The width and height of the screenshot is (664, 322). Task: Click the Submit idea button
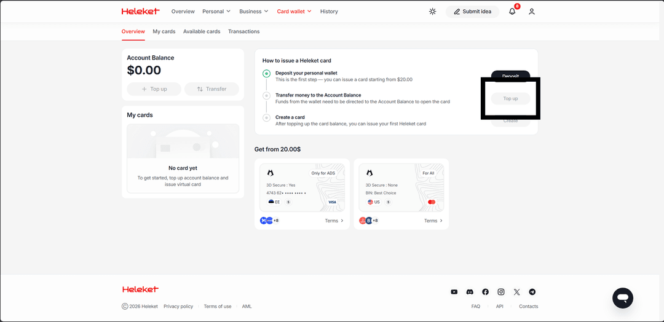pyautogui.click(x=472, y=12)
